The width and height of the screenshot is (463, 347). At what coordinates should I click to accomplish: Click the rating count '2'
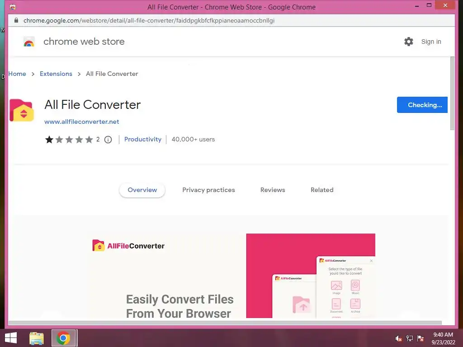click(x=98, y=139)
